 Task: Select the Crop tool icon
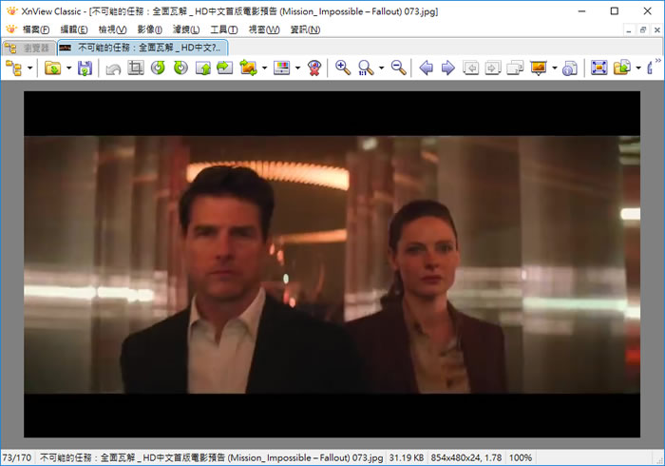(x=136, y=68)
